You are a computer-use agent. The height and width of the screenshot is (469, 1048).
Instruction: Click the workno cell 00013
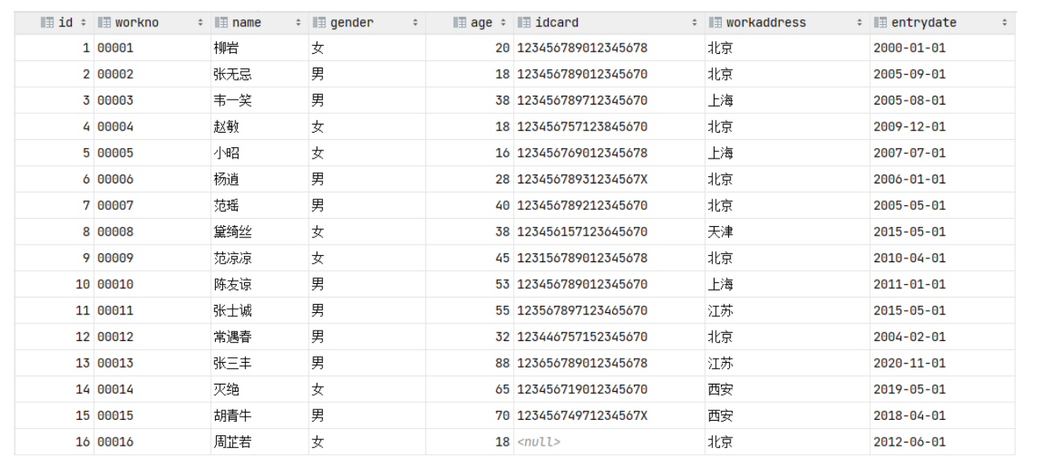coord(152,363)
